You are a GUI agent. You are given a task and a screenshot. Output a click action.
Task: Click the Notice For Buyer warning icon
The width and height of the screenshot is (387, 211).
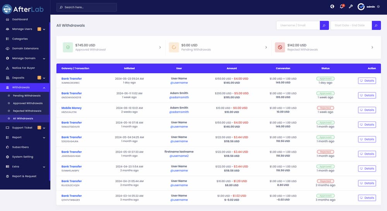point(7,68)
